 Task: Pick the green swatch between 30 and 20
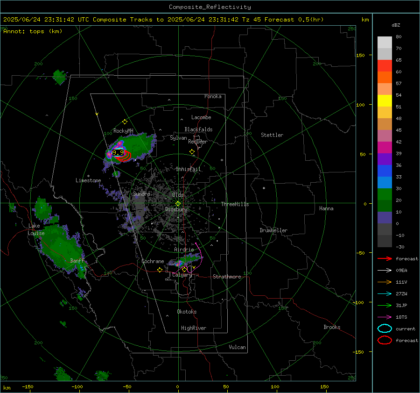tap(385, 194)
